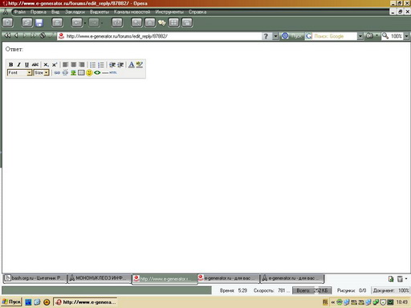
Task: Align text right in the editor
Action: pos(82,65)
